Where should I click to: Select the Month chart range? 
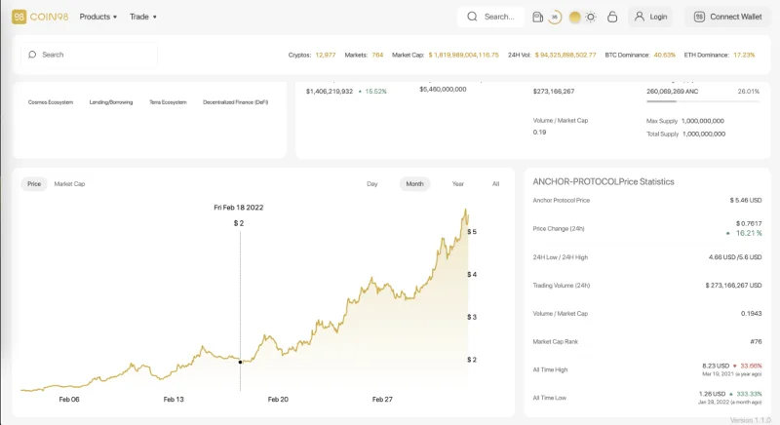click(x=414, y=184)
